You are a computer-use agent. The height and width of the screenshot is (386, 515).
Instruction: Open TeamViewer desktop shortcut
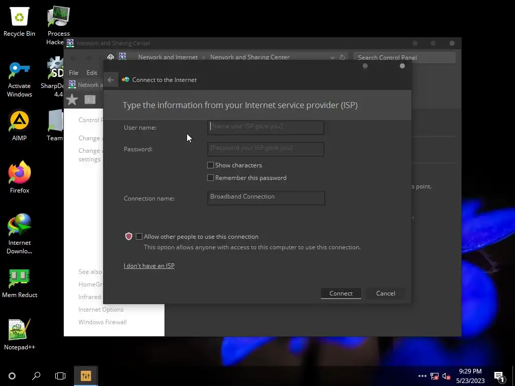pyautogui.click(x=54, y=125)
